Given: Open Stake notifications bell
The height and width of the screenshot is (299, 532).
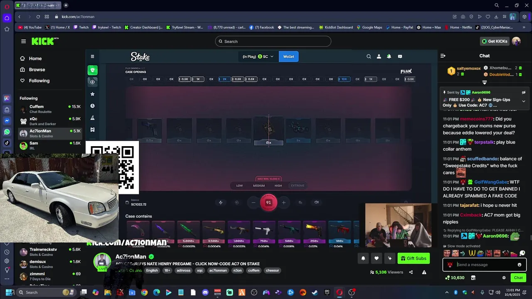Looking at the screenshot, I should 389,56.
